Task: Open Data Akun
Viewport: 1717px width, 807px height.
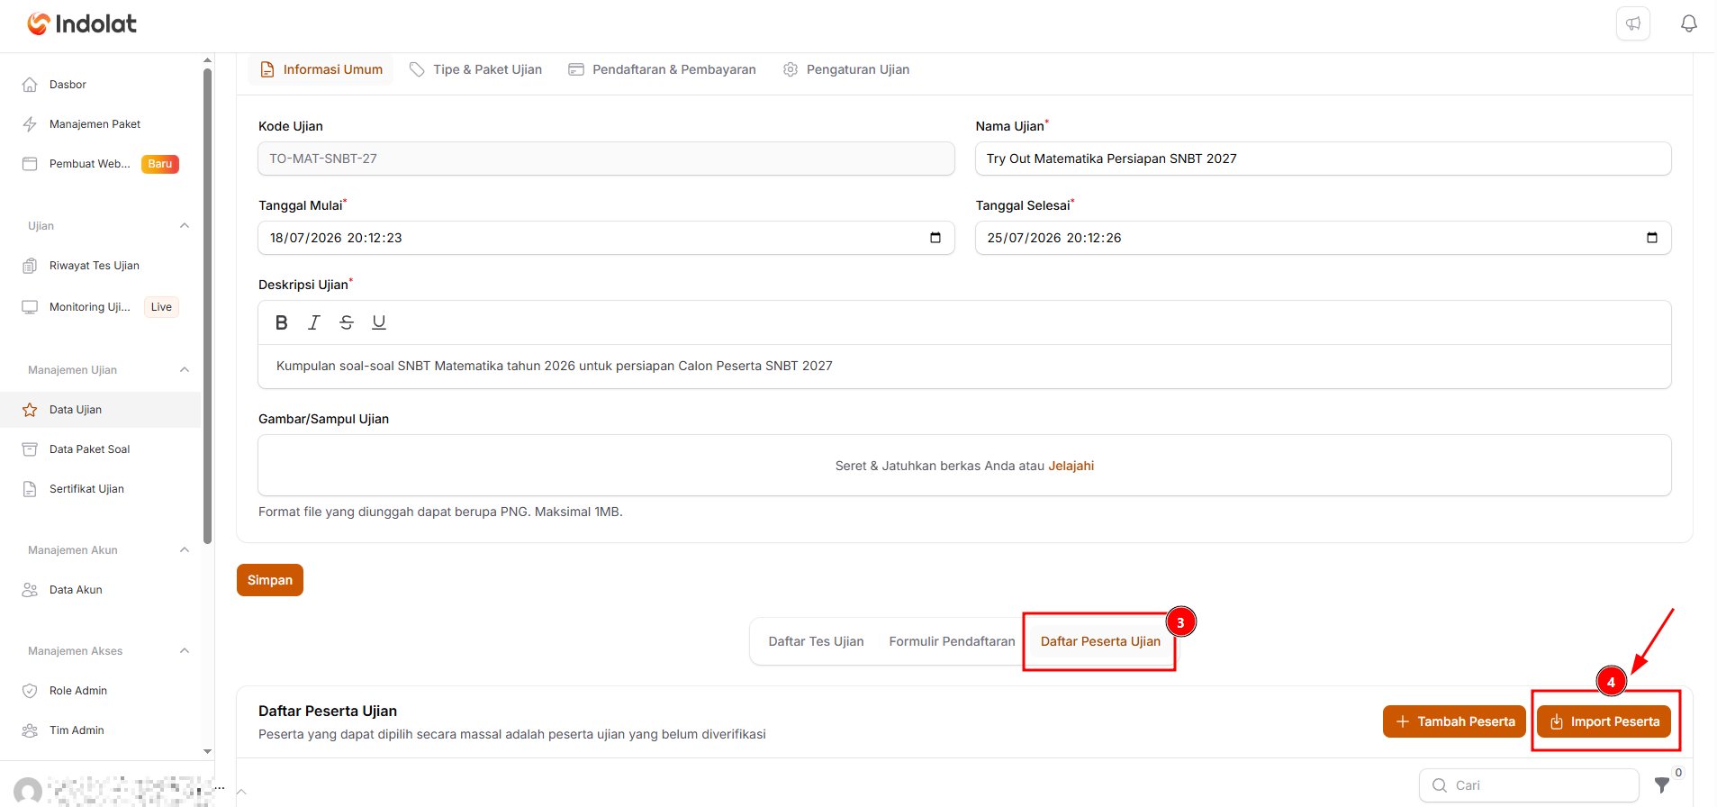Action: [76, 590]
